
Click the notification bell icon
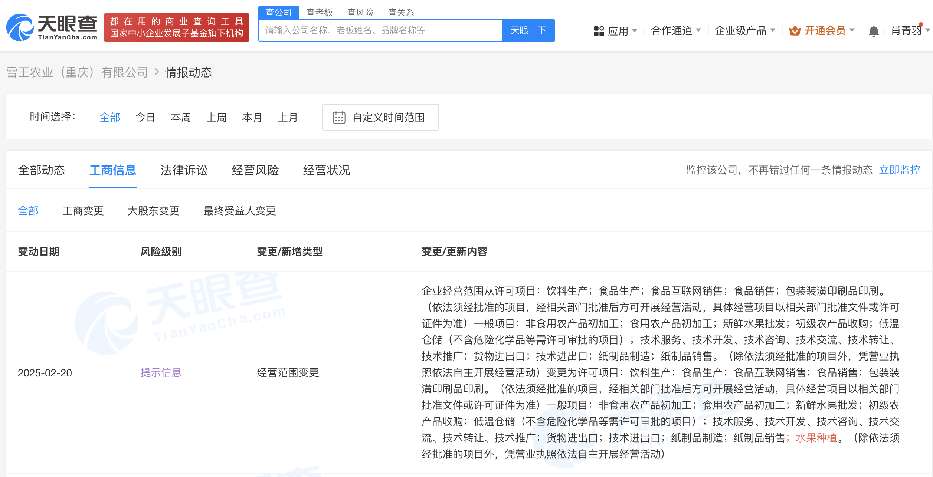coord(874,31)
